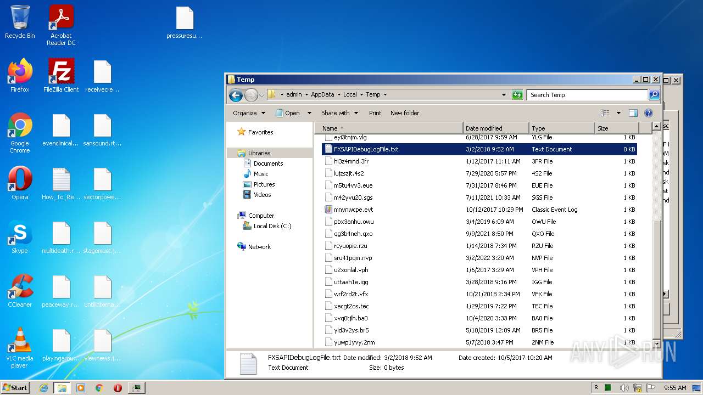703x395 pixels.
Task: Refresh the Temp folder view
Action: click(x=517, y=95)
